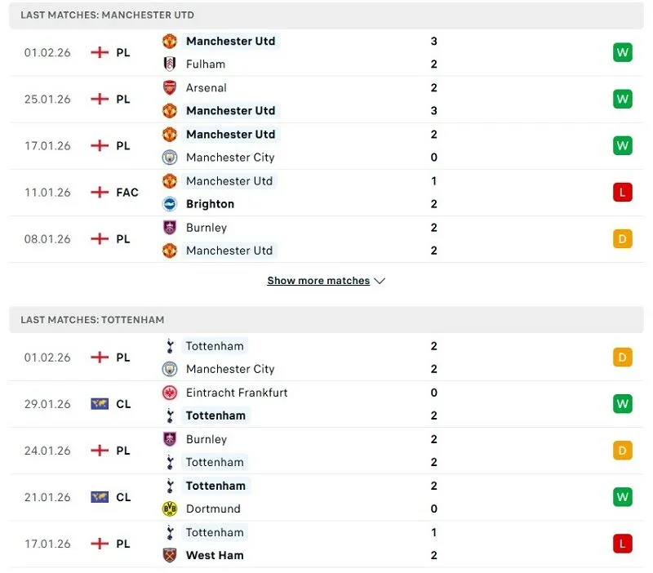This screenshot has width=653, height=573.
Task: Click the Eintracht Frankfurt crest icon
Action: (x=170, y=393)
